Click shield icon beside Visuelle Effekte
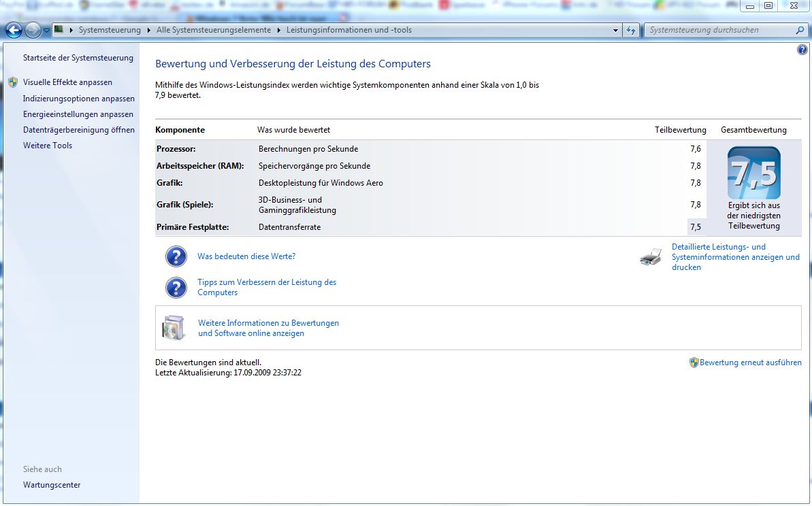The image size is (812, 506). (x=14, y=82)
